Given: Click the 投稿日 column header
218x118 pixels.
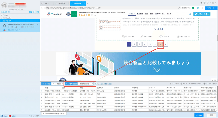Looking at the screenshot, I should [122, 88].
